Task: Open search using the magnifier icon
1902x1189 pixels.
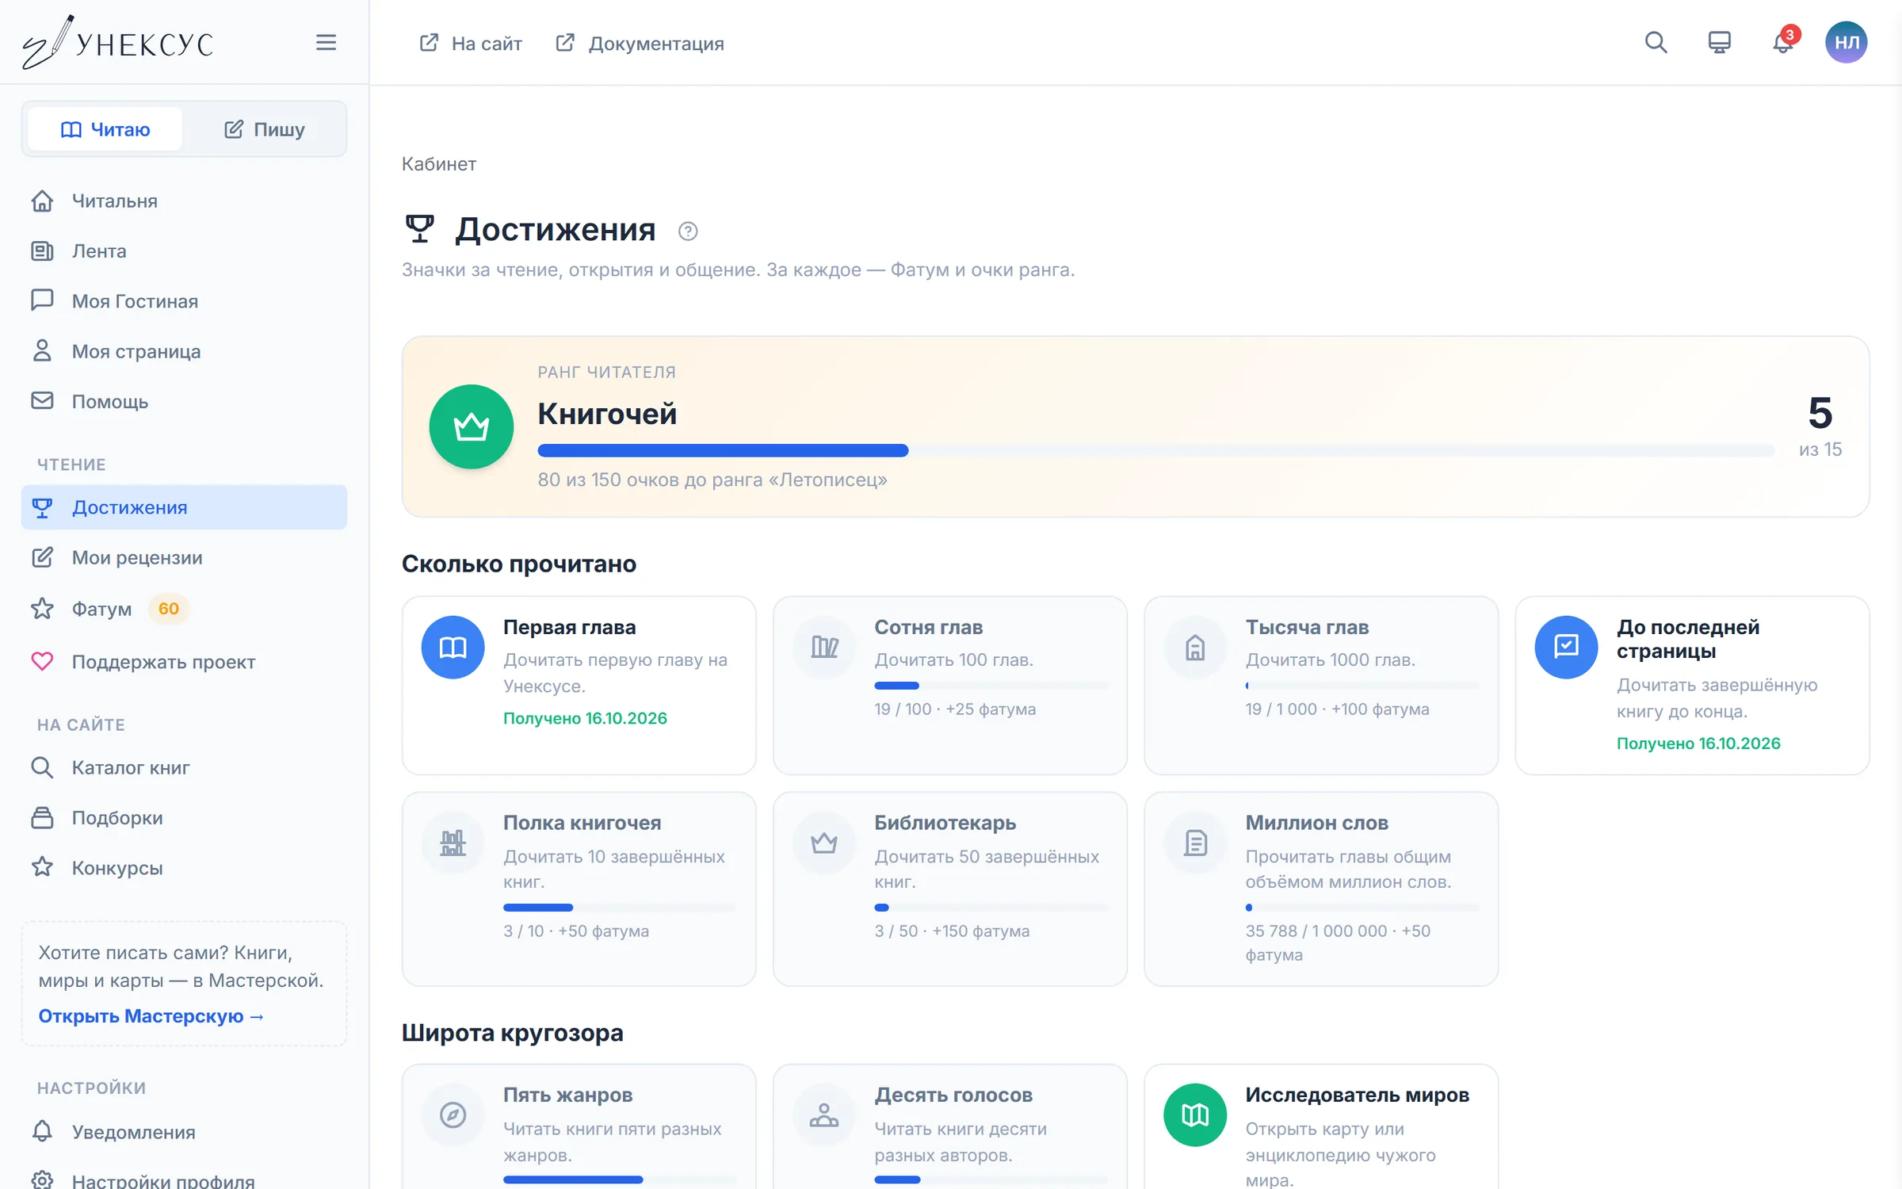Action: pyautogui.click(x=1656, y=42)
